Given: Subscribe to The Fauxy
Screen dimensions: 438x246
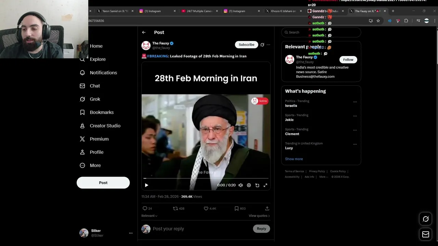Looking at the screenshot, I should [x=246, y=44].
